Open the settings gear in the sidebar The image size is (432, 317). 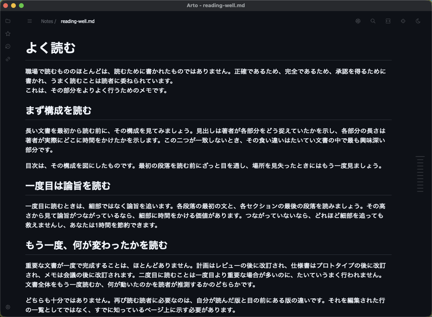[x=8, y=307]
